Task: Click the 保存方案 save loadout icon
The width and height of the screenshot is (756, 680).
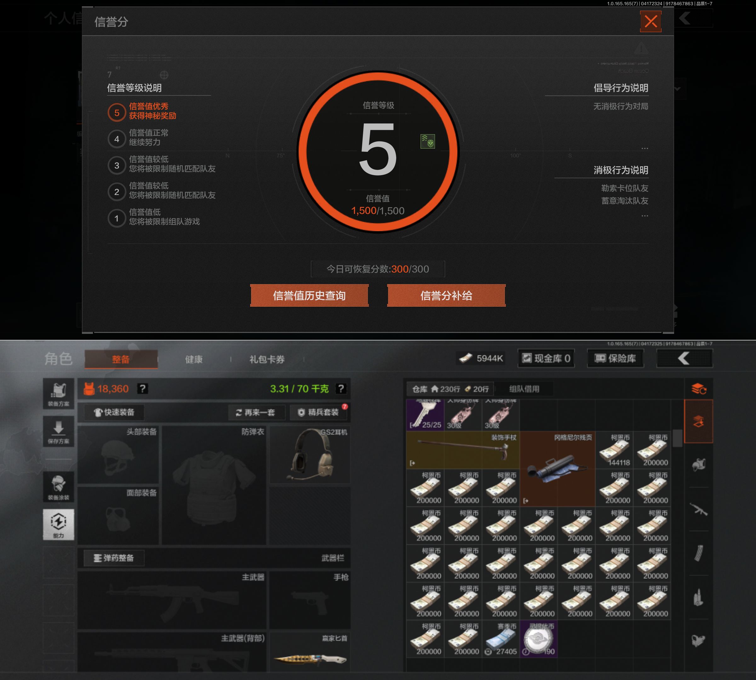Action: [x=58, y=431]
